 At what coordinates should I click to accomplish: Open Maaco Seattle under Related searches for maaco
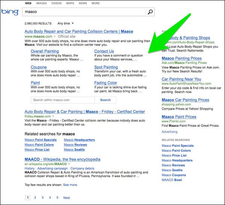(74, 149)
